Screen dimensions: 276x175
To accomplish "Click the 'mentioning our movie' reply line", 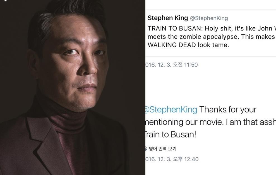I will click(211, 122).
